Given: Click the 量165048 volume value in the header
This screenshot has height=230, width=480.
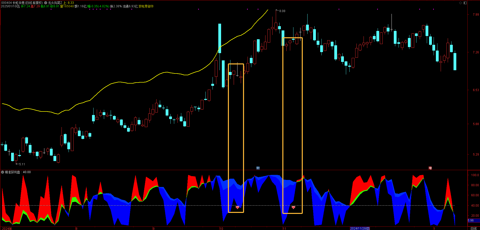Looking at the screenshot, I should (x=67, y=6).
